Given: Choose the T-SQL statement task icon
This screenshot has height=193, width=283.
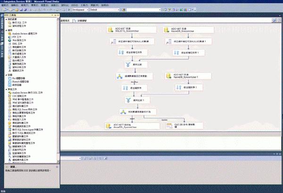Looking at the screenshot, I should pos(9,133).
